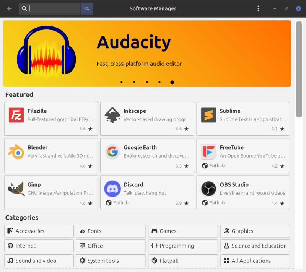Viewport: 306px width, 272px height.
Task: Open the Fonts category
Action: coord(111,231)
